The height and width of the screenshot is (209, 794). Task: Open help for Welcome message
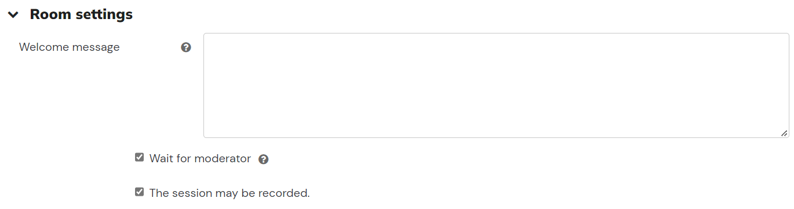pyautogui.click(x=186, y=47)
